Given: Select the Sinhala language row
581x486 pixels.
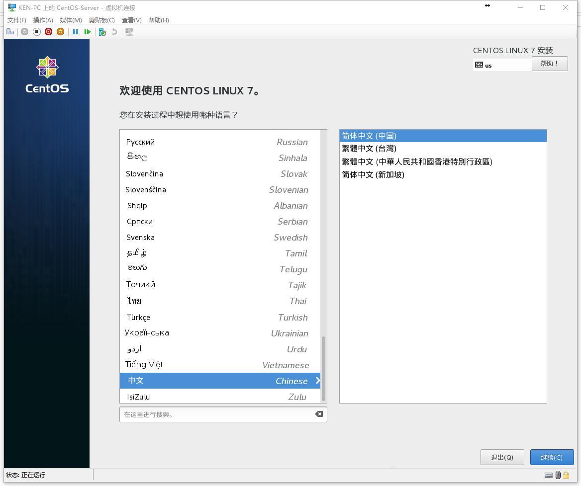Looking at the screenshot, I should pyautogui.click(x=220, y=158).
